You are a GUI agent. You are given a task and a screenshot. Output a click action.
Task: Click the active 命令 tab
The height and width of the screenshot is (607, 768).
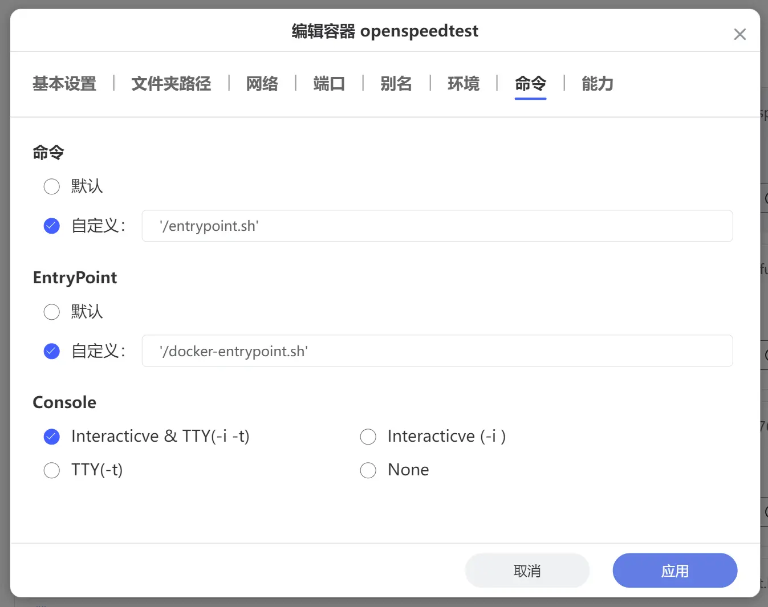coord(530,84)
